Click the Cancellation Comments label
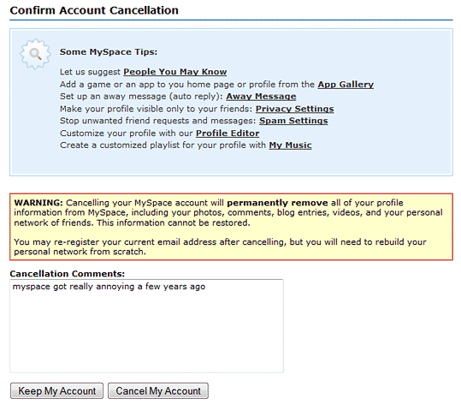The image size is (461, 404). pyautogui.click(x=68, y=274)
